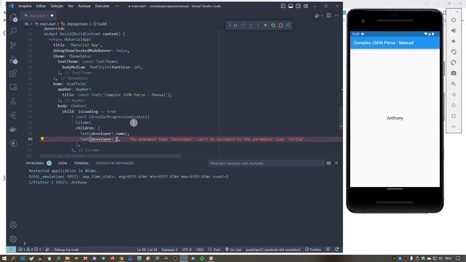Open the Accounts menu in activity bar

[x=13, y=225]
